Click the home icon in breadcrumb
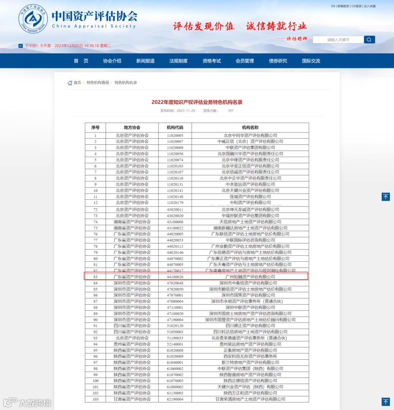This screenshot has height=410, width=394. pyautogui.click(x=70, y=83)
